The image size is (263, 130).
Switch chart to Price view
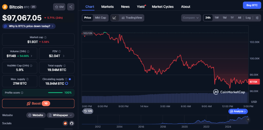(x=88, y=18)
